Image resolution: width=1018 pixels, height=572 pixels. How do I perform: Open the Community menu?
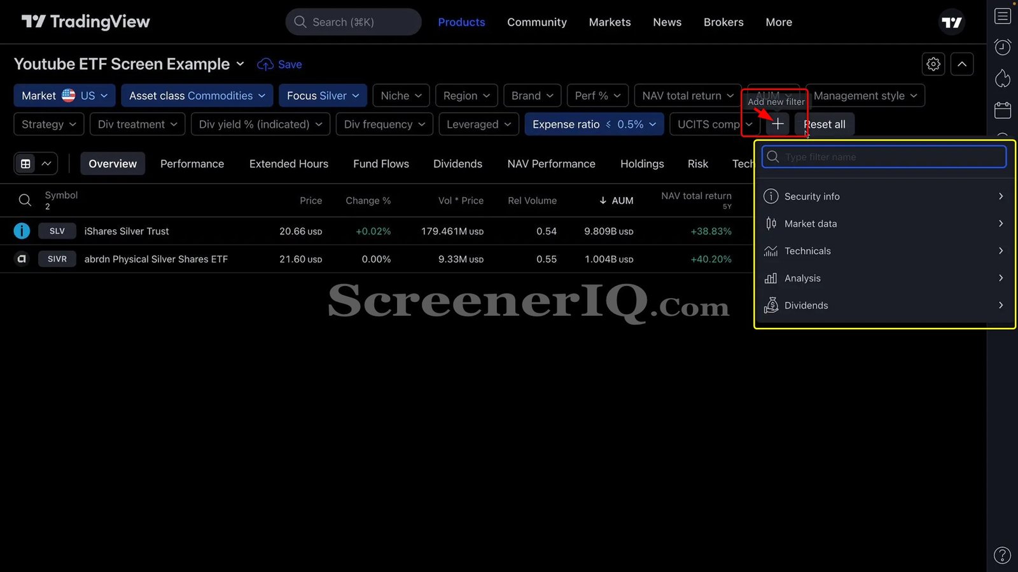click(x=536, y=22)
